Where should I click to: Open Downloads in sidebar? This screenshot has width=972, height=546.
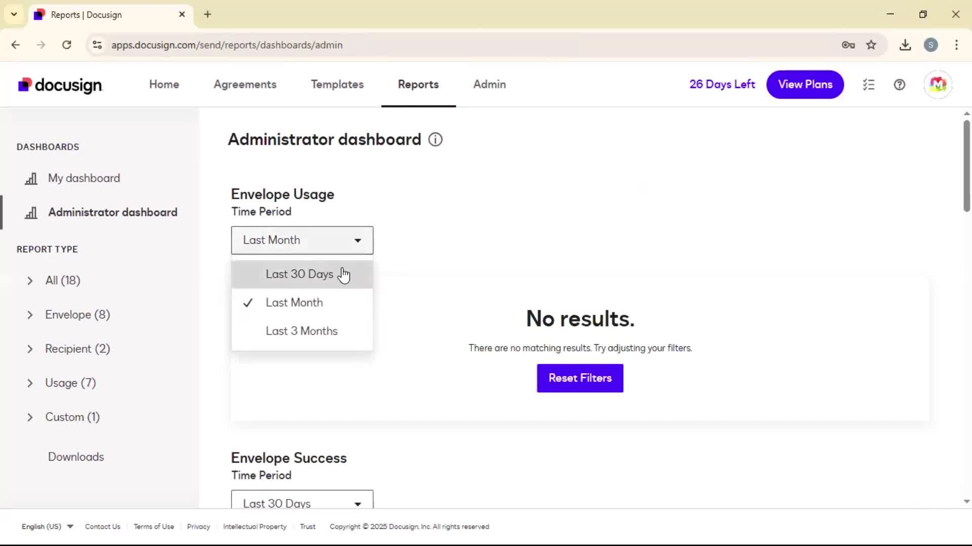pyautogui.click(x=76, y=457)
